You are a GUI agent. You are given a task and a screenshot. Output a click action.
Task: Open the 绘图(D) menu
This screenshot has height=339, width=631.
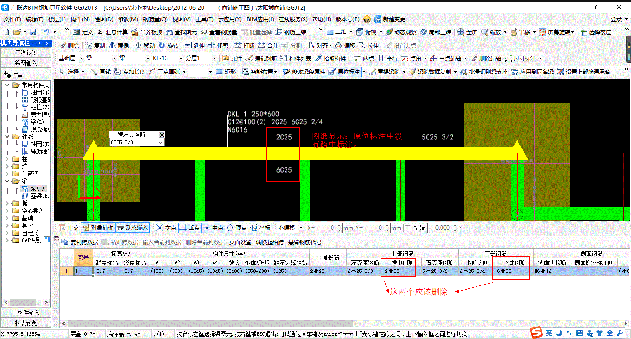104,19
